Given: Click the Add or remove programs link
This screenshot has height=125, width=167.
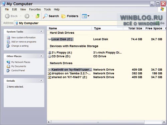Looking at the screenshot, I should click(24, 42).
